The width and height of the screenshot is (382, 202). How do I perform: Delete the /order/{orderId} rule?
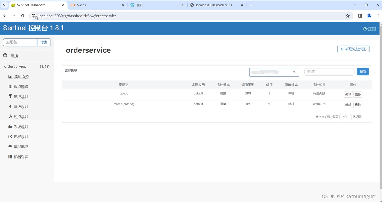click(358, 105)
